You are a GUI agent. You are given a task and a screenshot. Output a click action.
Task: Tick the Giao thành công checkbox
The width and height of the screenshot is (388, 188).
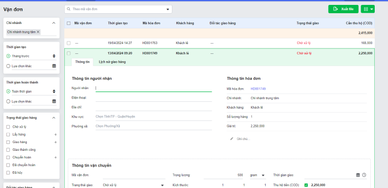[8, 150]
